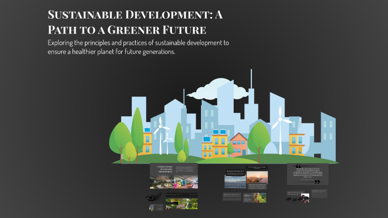Open the fruit and vegetables slide thumbnail
Screen dimensions: 388x218
coord(255,198)
